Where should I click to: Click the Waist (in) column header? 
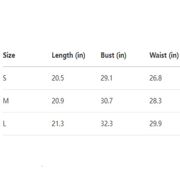coord(164,55)
